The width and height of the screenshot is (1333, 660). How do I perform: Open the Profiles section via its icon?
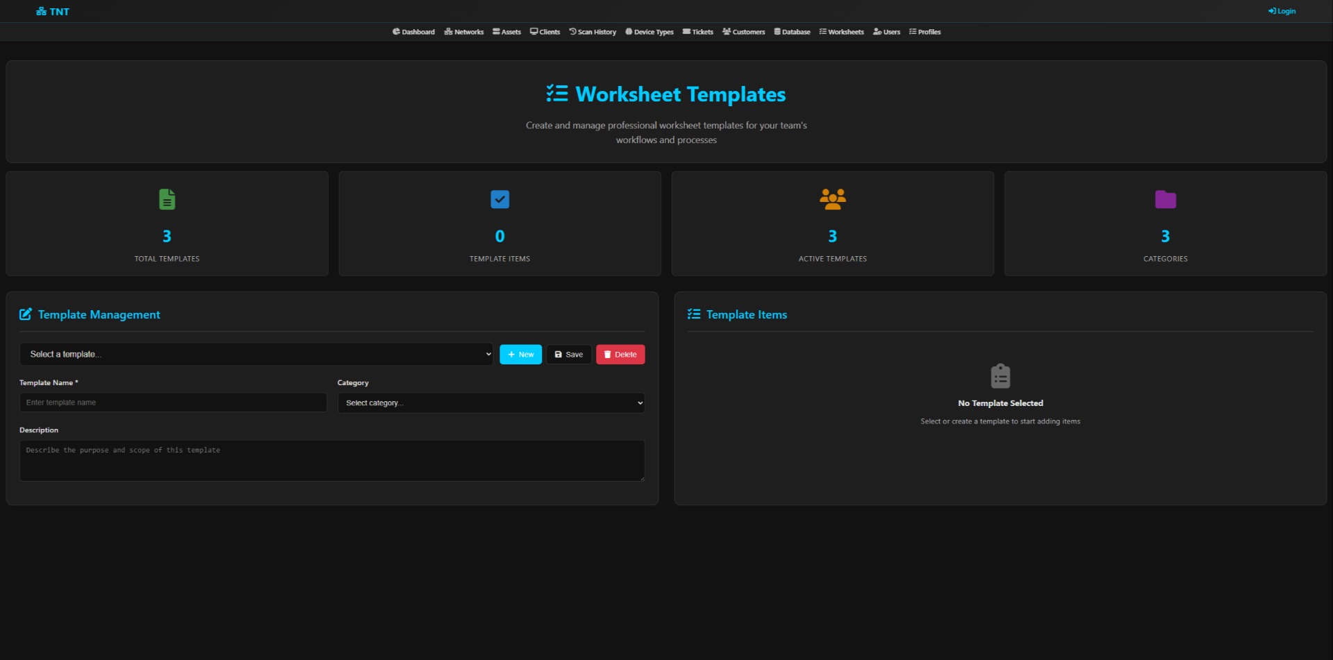point(912,32)
